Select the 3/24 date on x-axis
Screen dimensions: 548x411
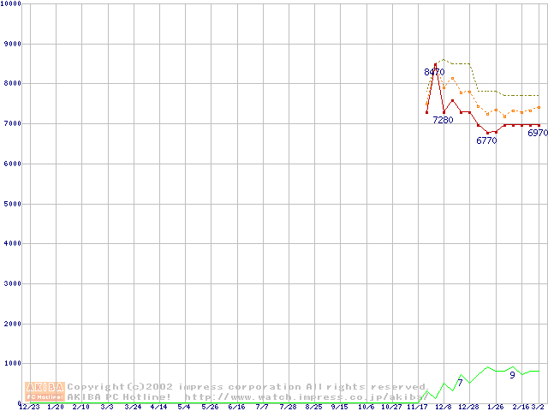tap(133, 407)
